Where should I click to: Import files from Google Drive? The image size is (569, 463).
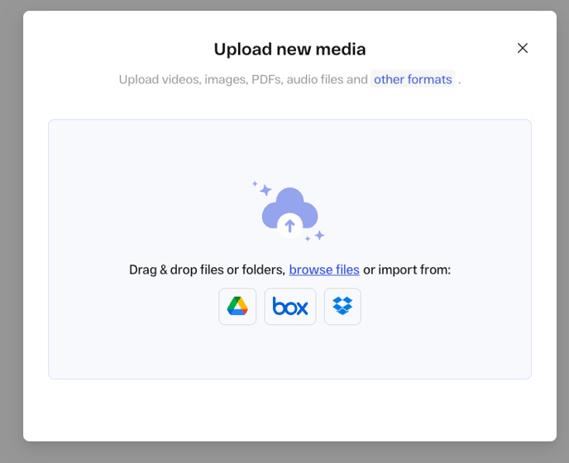tap(237, 307)
